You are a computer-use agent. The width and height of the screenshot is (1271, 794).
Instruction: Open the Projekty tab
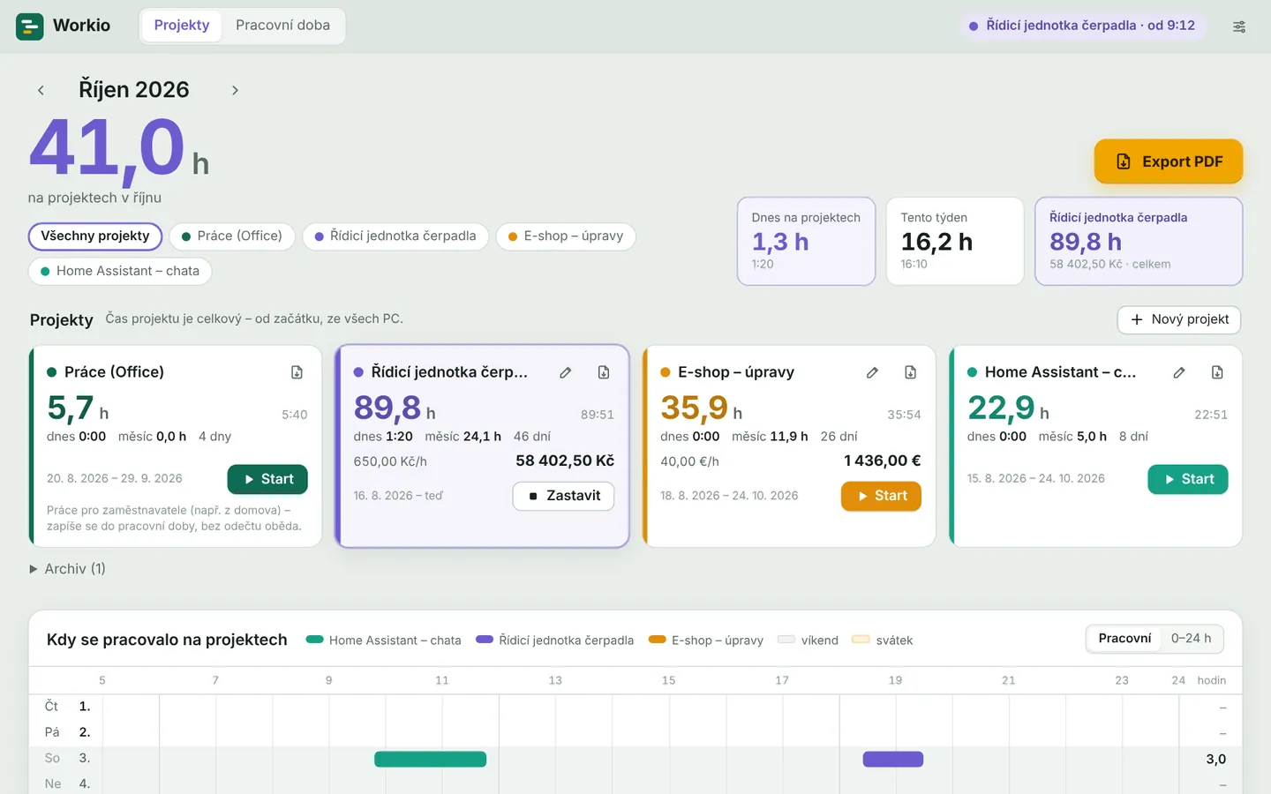[x=182, y=26]
